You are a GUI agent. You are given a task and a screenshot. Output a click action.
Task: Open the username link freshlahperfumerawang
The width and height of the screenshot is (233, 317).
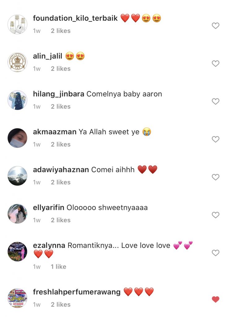click(77, 292)
